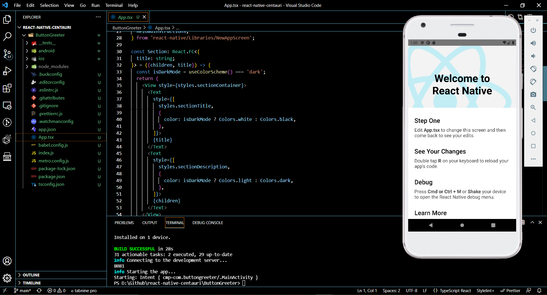Click the emulator volume down button
The image size is (547, 295).
533,56
